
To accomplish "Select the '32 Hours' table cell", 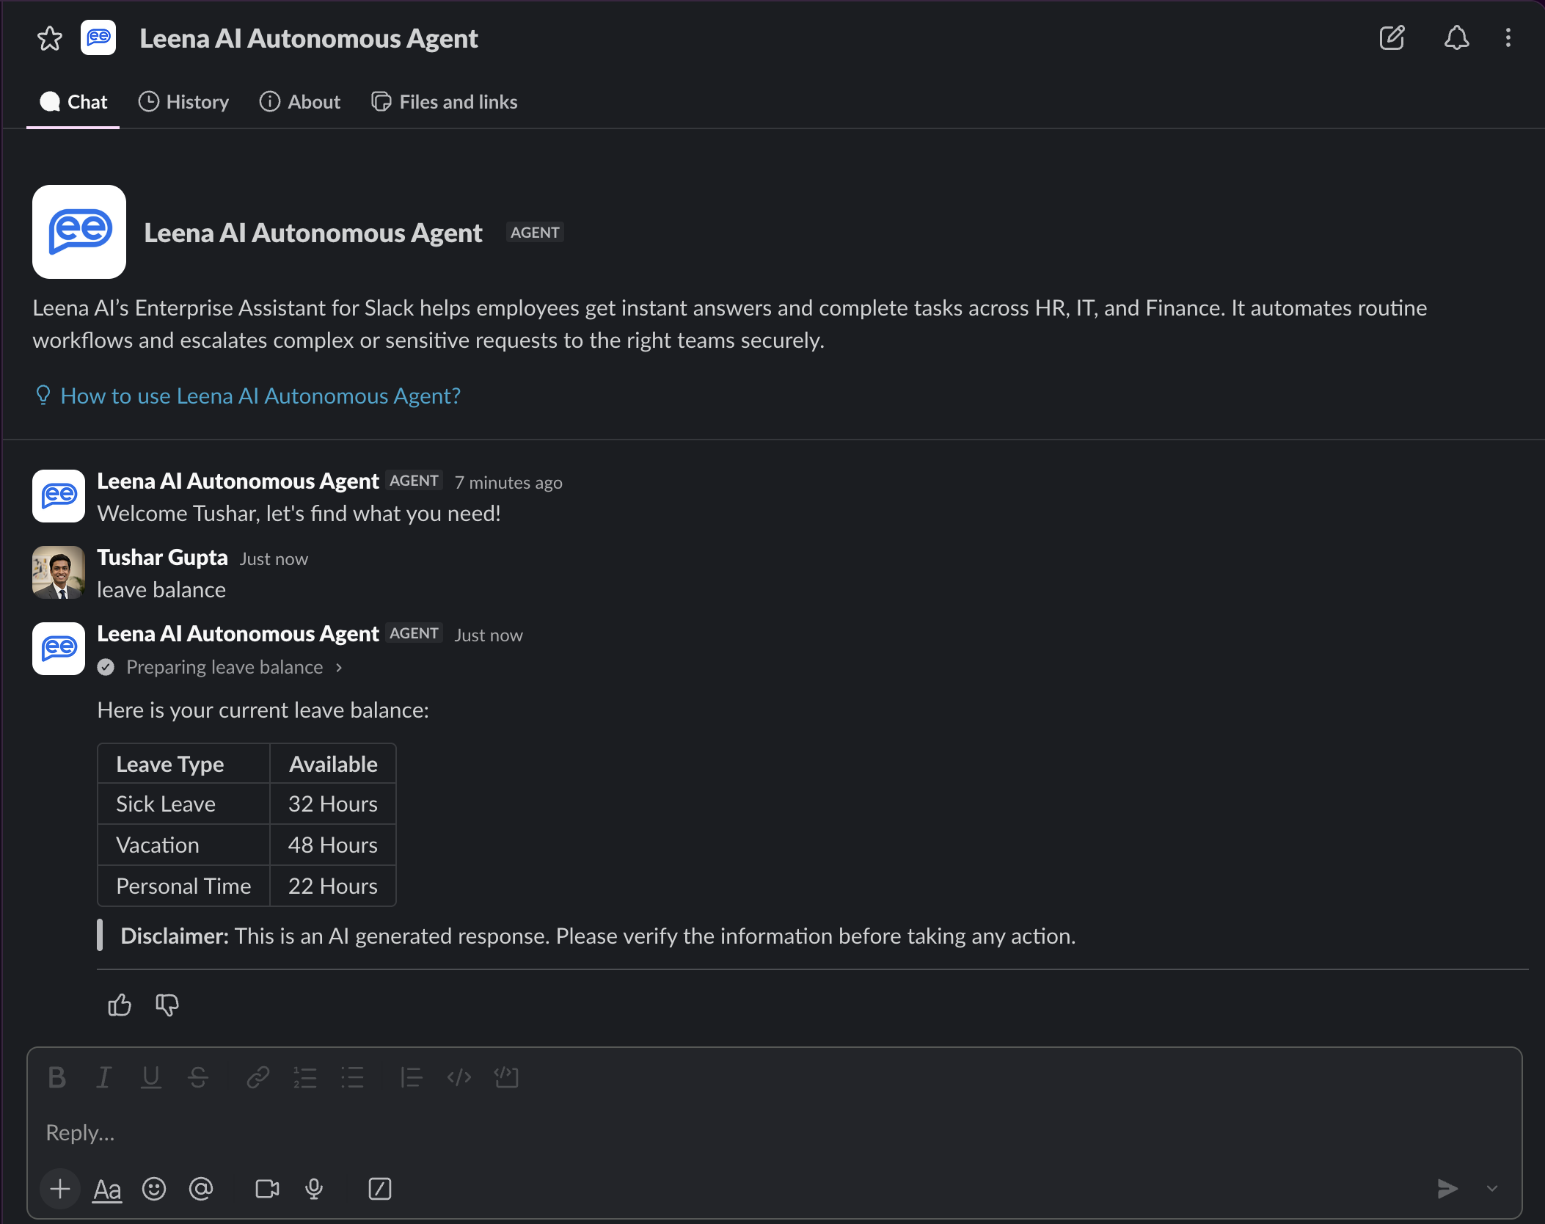I will (x=333, y=804).
